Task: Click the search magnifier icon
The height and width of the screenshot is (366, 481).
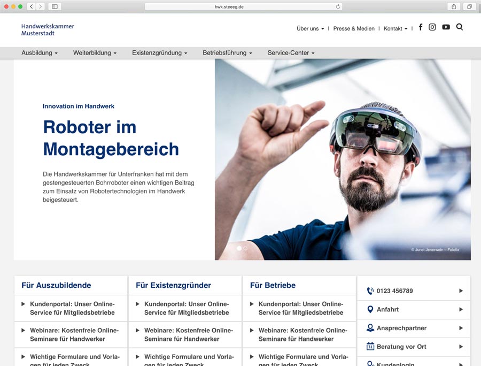Action: tap(460, 27)
